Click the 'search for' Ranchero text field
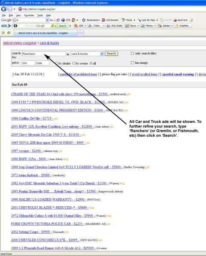The width and height of the screenshot is (206, 256). point(44,54)
